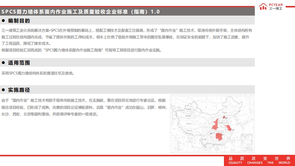Click the text '采用SPCS剪力墙结构体系的普通住宅及宿舍'
This screenshot has width=295, height=166.
(37, 73)
